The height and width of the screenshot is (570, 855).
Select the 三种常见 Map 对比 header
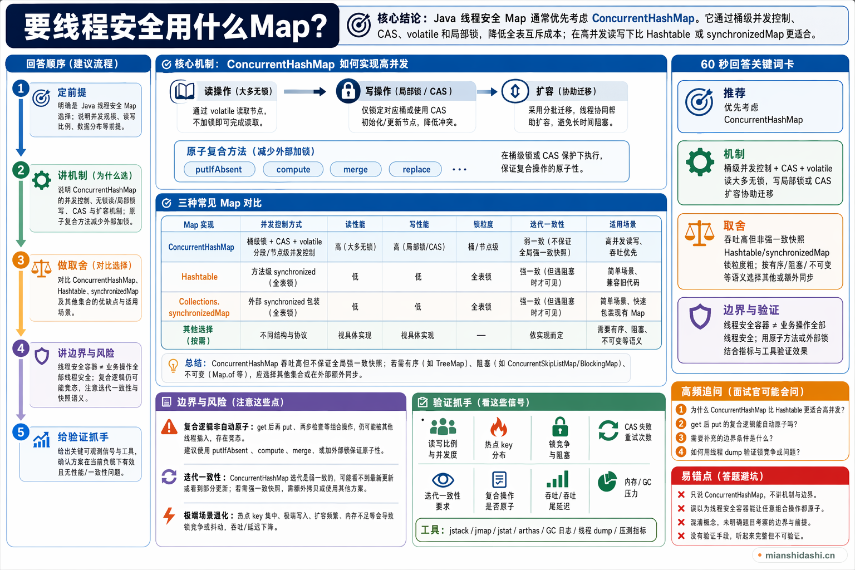(x=411, y=203)
